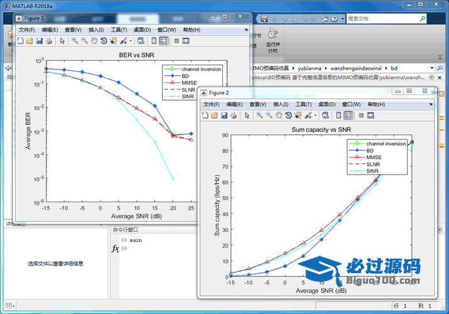
Task: Open 桌面(D) menu in Figure 2
Action: pos(327,104)
